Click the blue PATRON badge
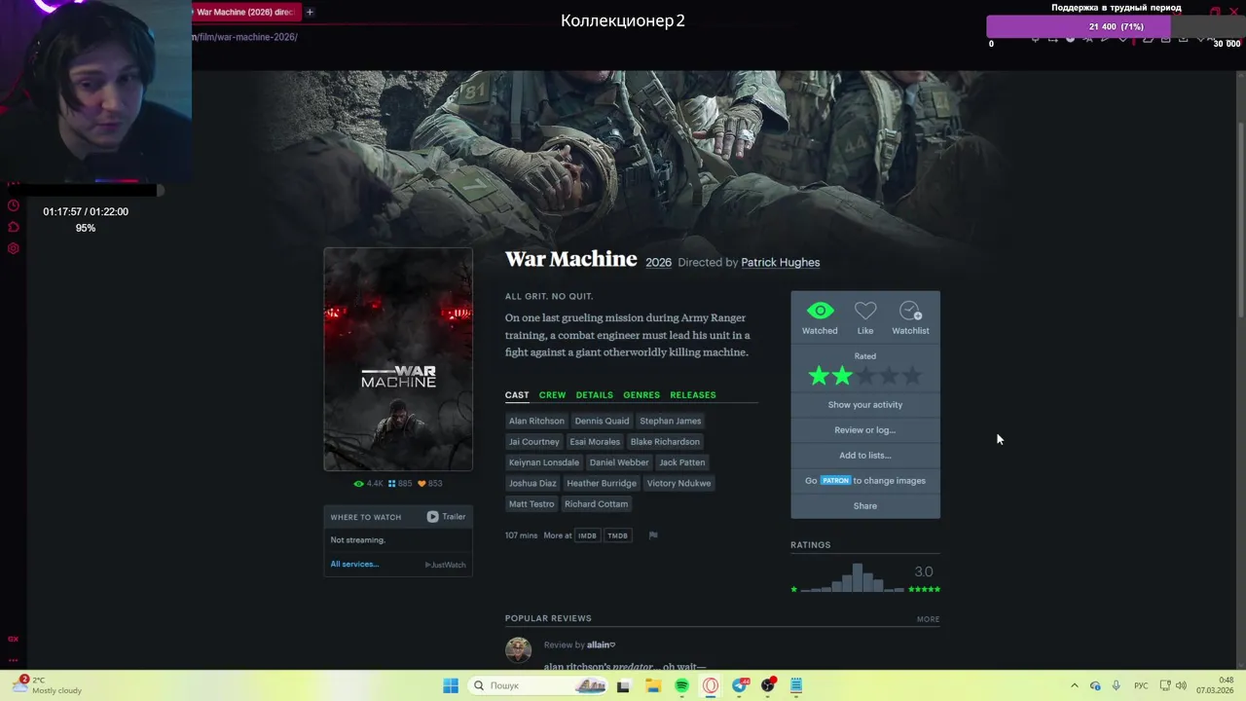Image resolution: width=1246 pixels, height=701 pixels. (835, 481)
